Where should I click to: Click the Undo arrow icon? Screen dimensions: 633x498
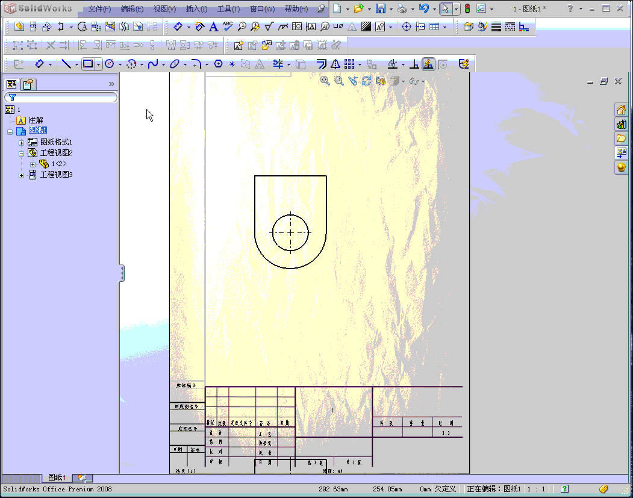tap(423, 8)
